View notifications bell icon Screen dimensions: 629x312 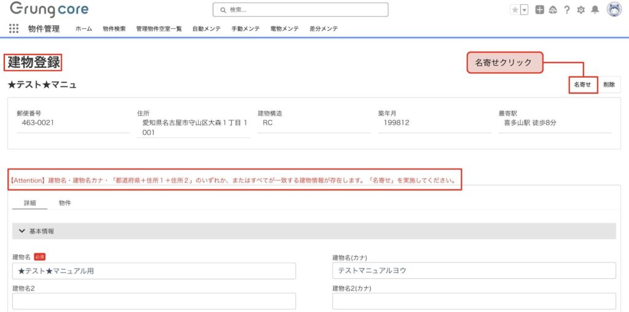tap(595, 10)
